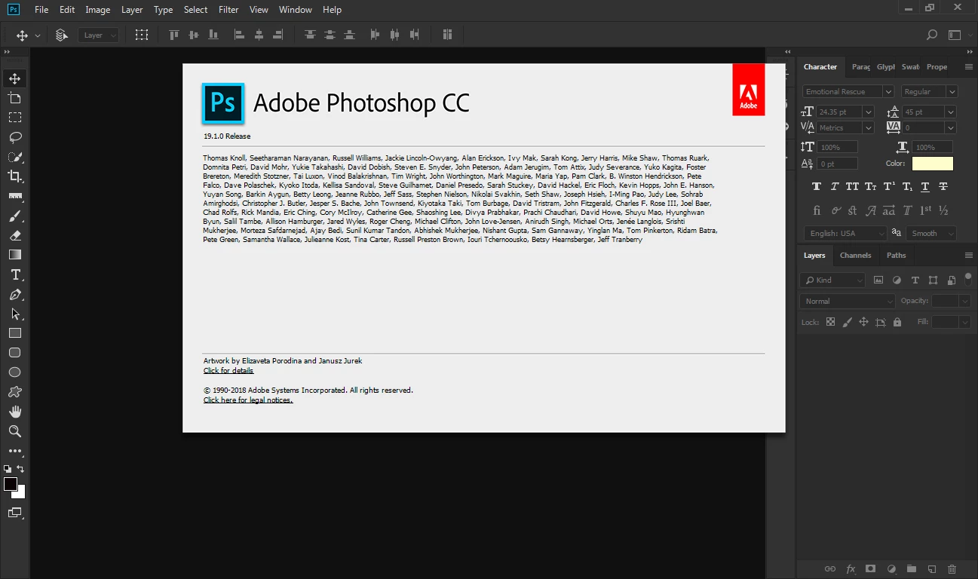978x579 pixels.
Task: Click the text Color swatch in Character panel
Action: (x=932, y=164)
